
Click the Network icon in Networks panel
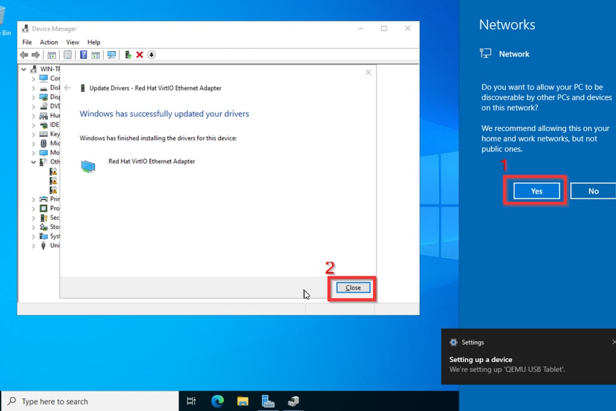(485, 53)
